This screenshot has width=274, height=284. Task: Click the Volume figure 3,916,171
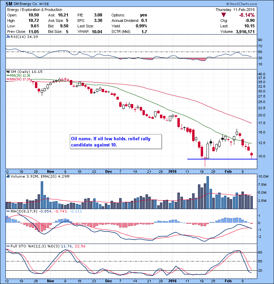point(245,32)
